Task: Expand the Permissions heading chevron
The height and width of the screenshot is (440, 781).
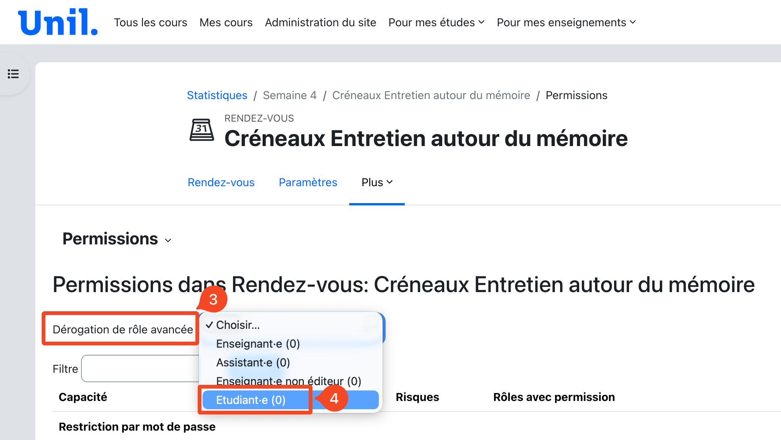Action: tap(168, 240)
